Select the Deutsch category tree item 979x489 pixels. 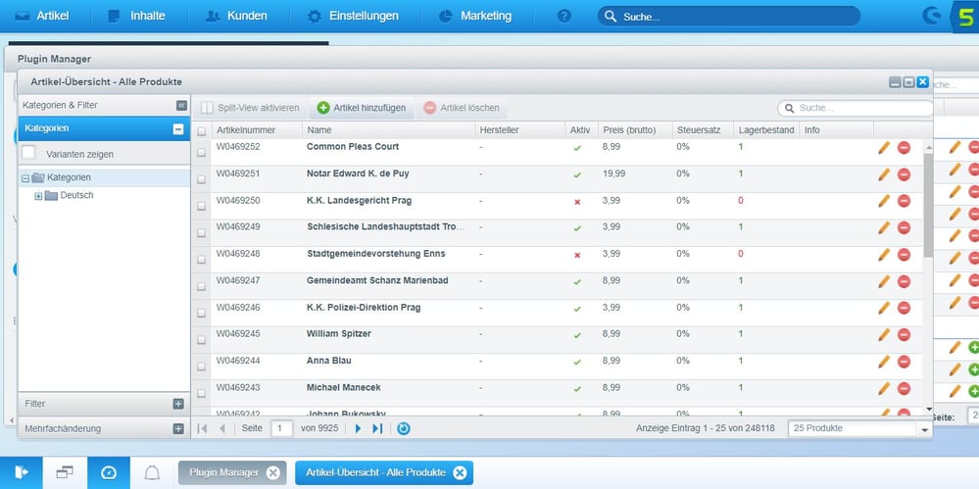point(76,195)
